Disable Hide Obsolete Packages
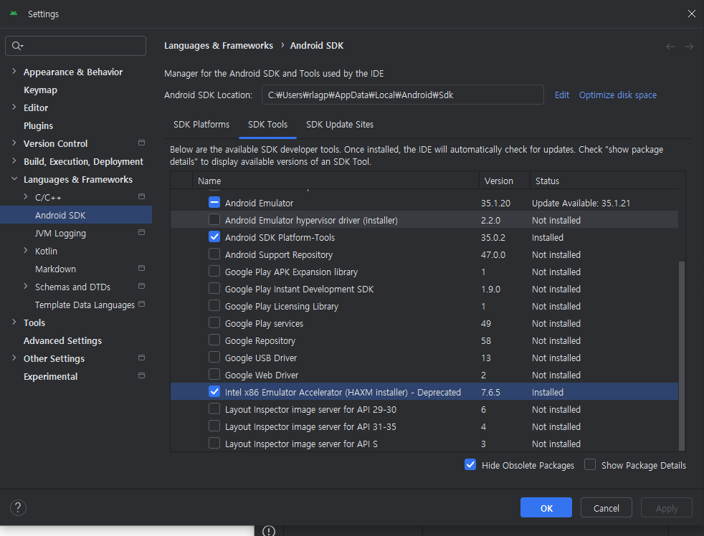704x536 pixels. (470, 464)
